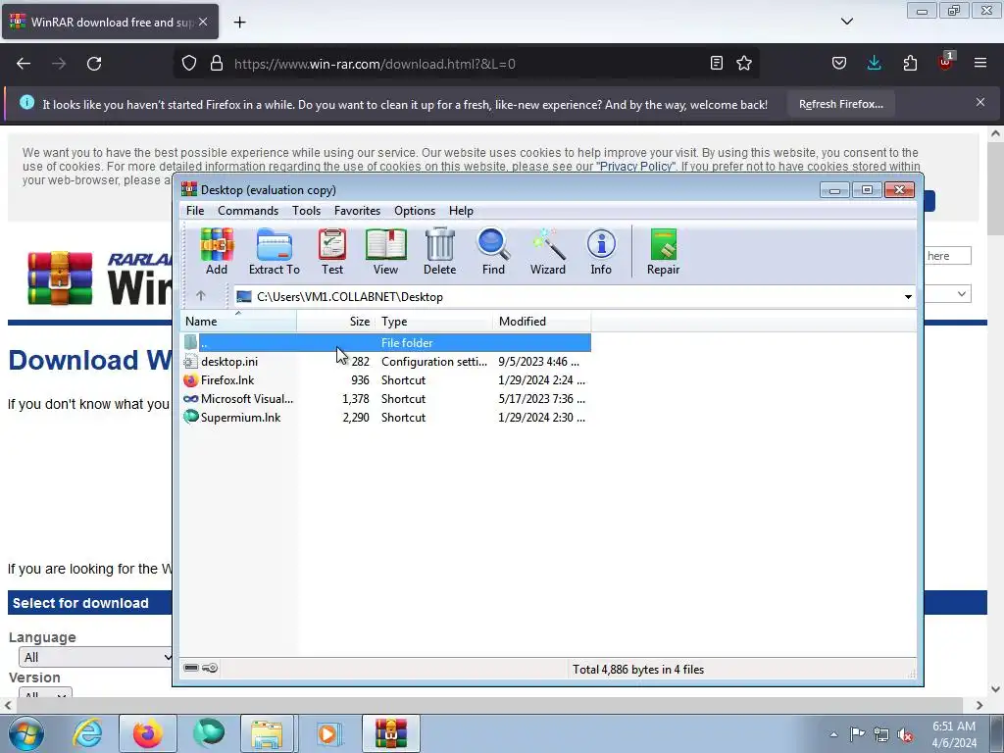The height and width of the screenshot is (753, 1004).
Task: Toggle Firefox reader view icon
Action: [717, 64]
